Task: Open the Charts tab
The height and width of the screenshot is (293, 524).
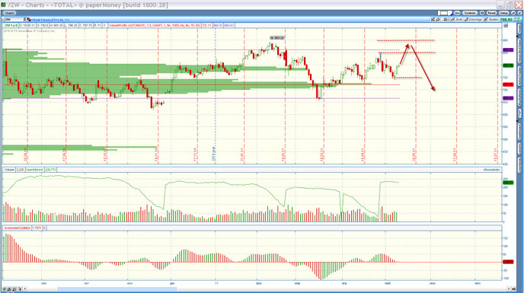Action: pyautogui.click(x=9, y=13)
